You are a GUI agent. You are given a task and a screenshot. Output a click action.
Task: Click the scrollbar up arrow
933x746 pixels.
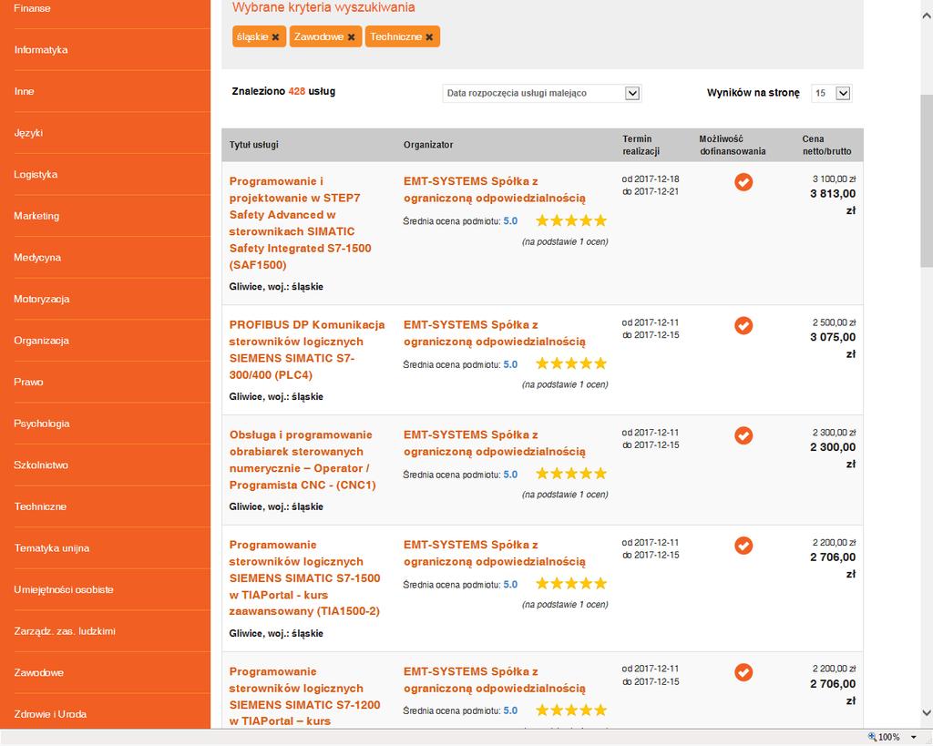pos(927,16)
